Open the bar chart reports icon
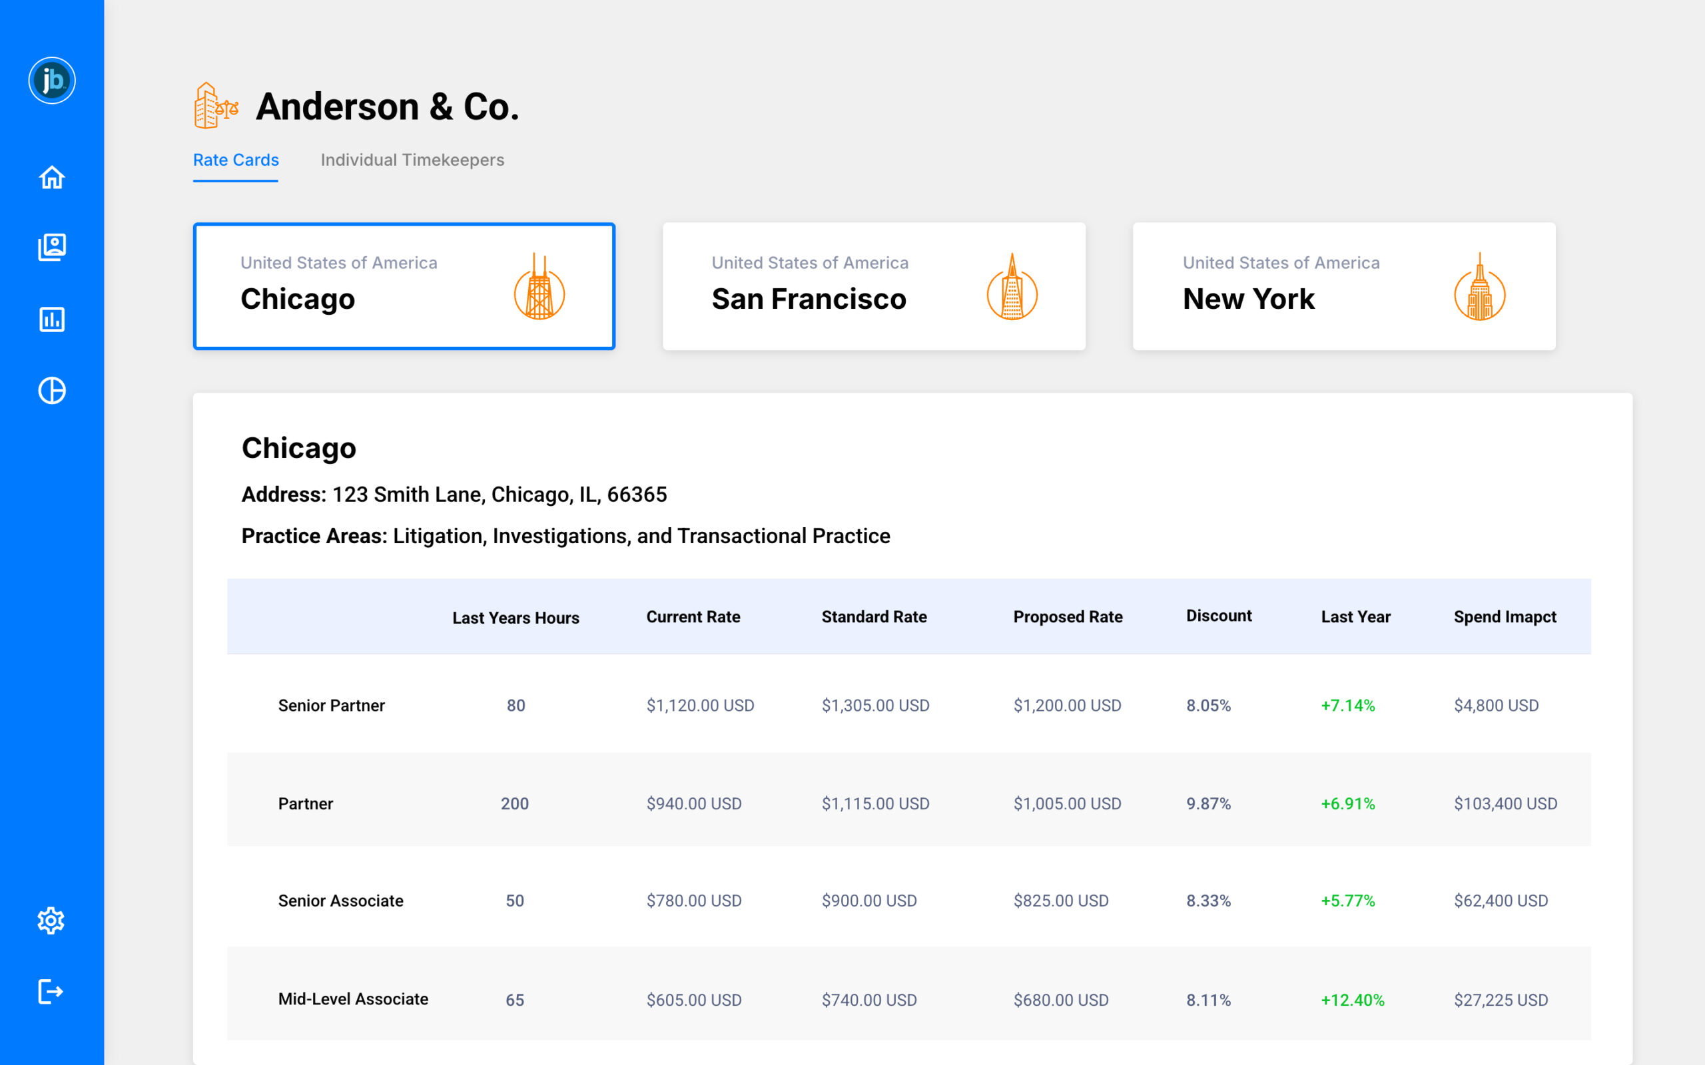This screenshot has width=1705, height=1065. click(x=51, y=319)
